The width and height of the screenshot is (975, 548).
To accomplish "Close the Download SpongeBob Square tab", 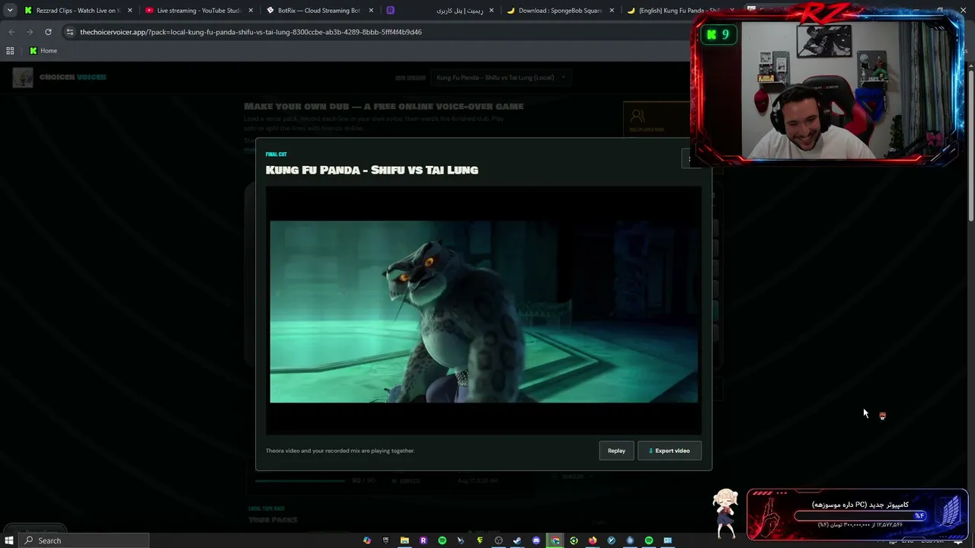I will pos(612,11).
